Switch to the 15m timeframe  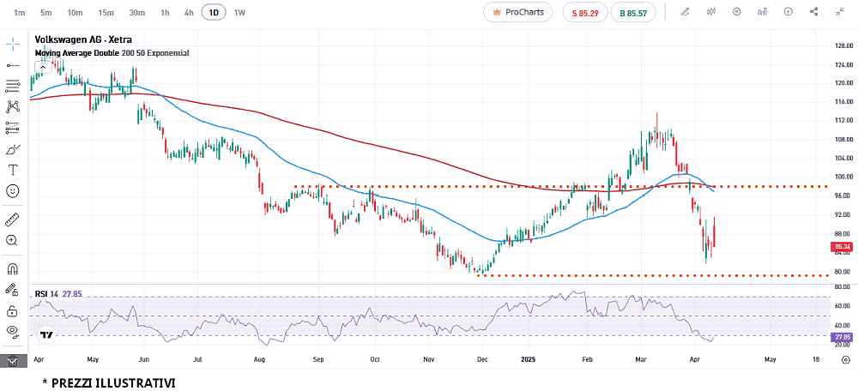coord(106,12)
